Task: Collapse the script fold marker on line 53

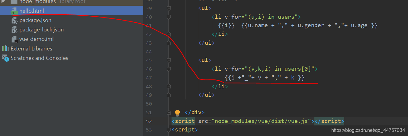Action: [x=169, y=130]
